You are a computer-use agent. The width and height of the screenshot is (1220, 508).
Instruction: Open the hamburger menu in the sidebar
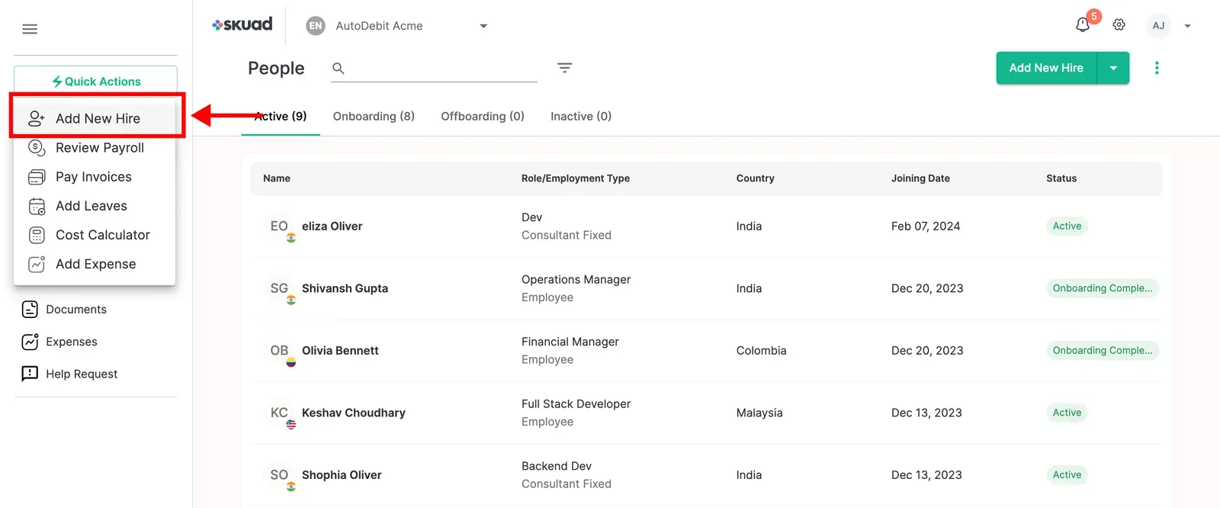point(30,29)
